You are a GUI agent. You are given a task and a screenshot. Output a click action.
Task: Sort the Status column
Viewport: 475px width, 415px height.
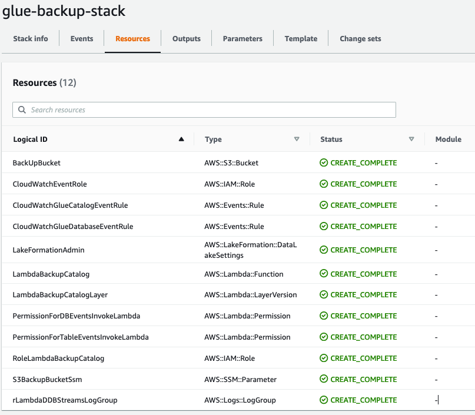411,140
